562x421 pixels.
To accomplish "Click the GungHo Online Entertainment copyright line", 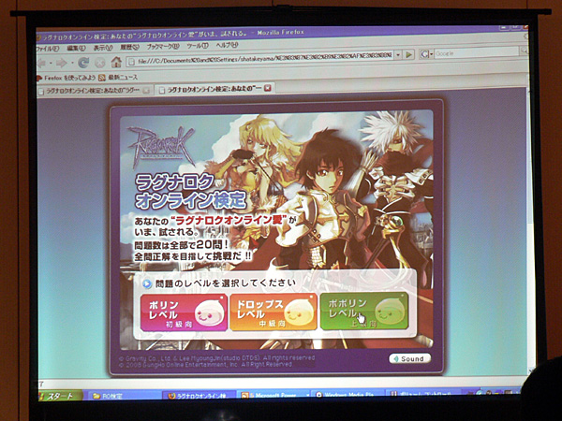I will click(x=205, y=365).
